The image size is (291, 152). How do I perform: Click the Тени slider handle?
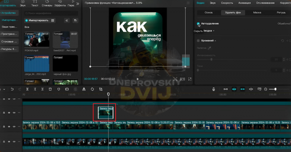198,70
